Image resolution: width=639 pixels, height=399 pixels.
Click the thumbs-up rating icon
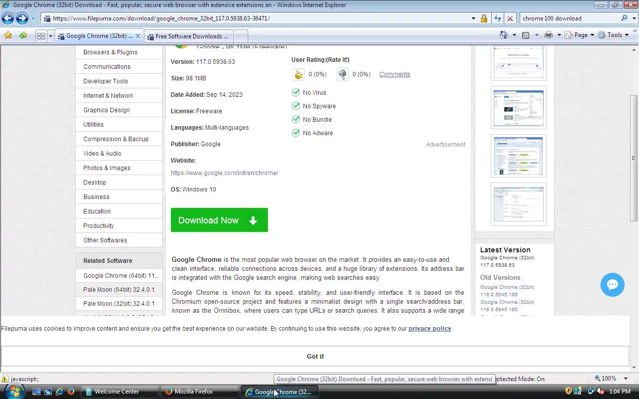299,74
